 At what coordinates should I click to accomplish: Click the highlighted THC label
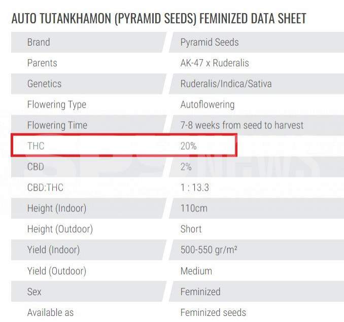pos(36,146)
